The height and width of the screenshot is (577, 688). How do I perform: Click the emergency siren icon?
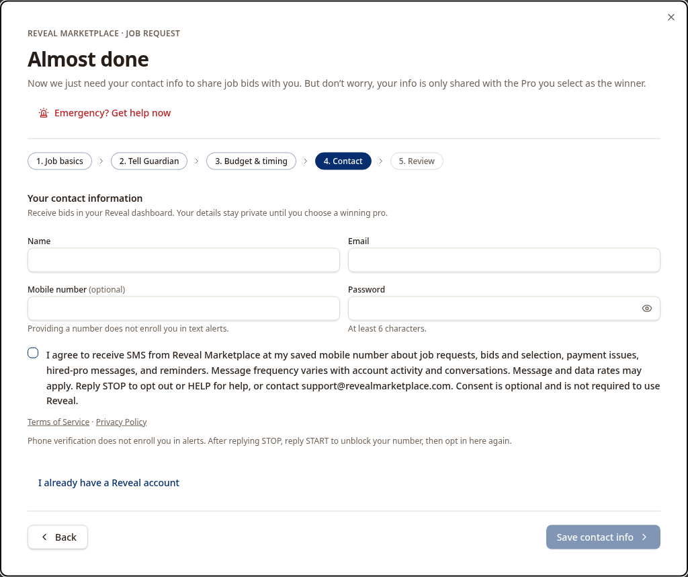coord(44,113)
